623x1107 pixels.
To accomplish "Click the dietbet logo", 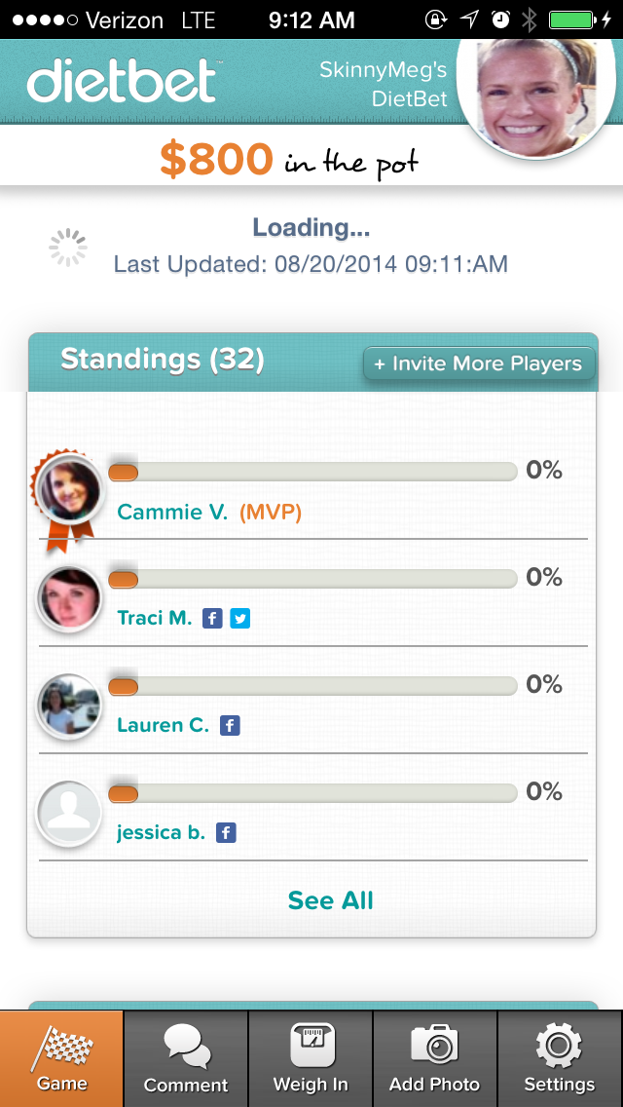I will (x=122, y=80).
